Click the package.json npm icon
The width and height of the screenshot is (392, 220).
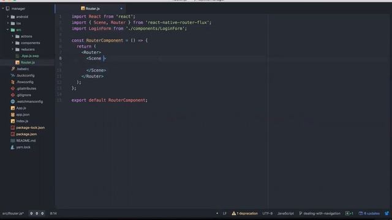[13, 134]
